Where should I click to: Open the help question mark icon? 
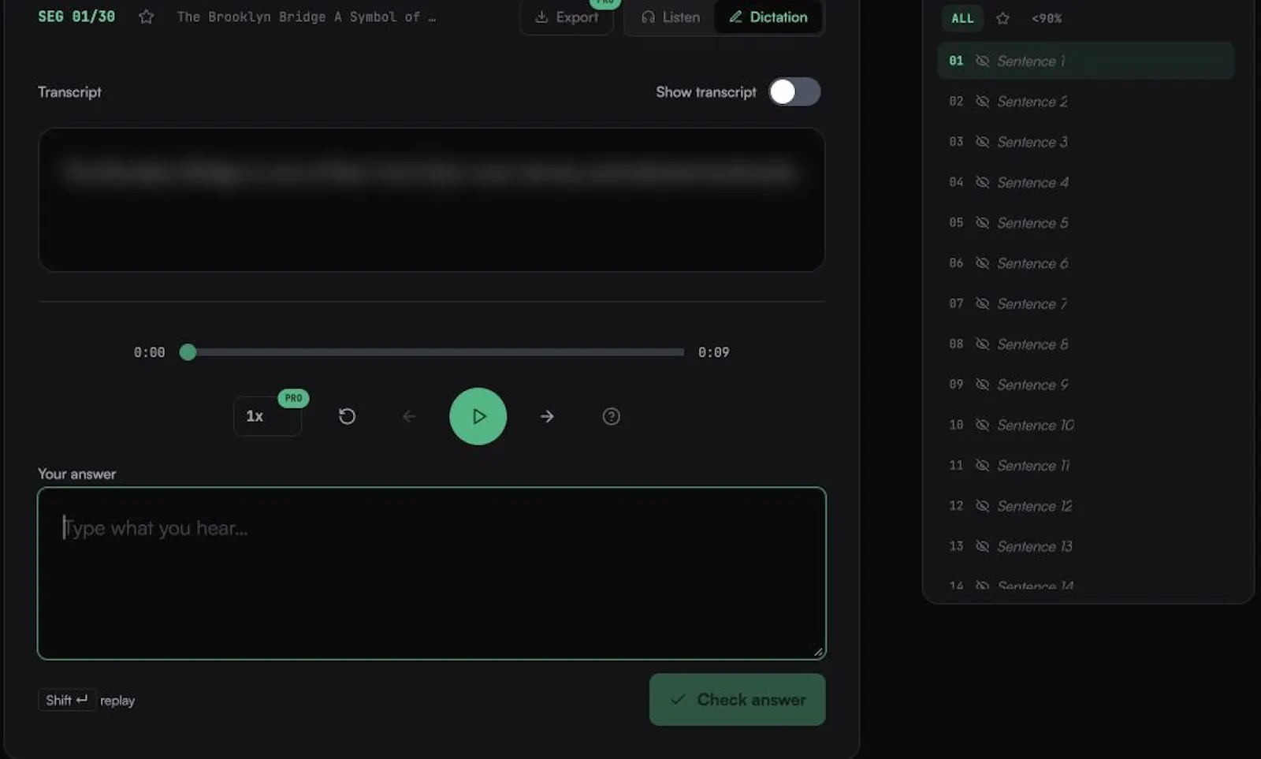[x=611, y=416]
